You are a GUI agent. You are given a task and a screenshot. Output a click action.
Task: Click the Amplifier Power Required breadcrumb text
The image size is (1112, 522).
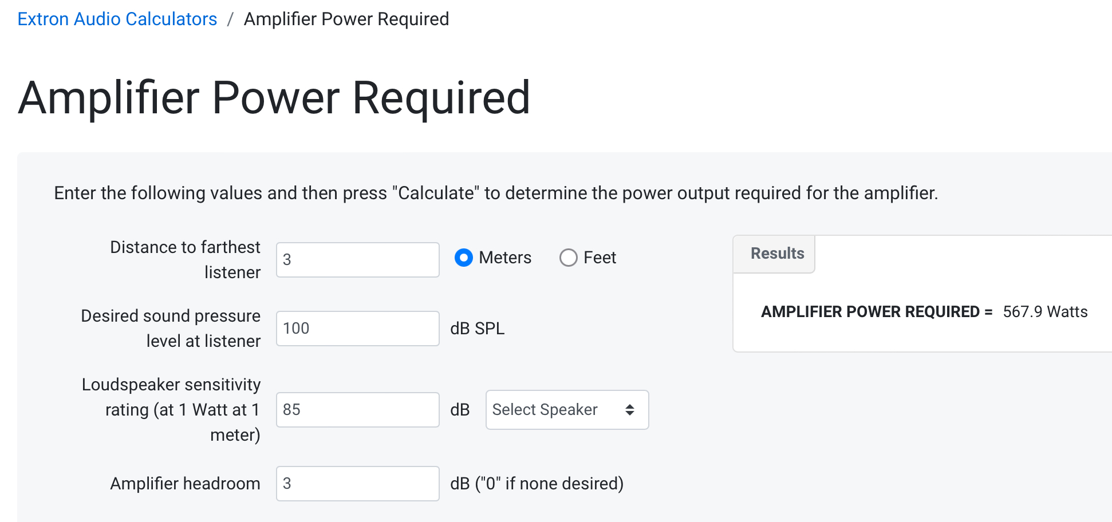pyautogui.click(x=346, y=19)
